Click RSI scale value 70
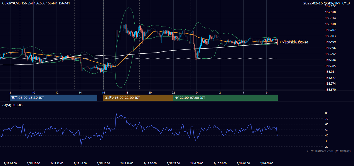 (327, 119)
